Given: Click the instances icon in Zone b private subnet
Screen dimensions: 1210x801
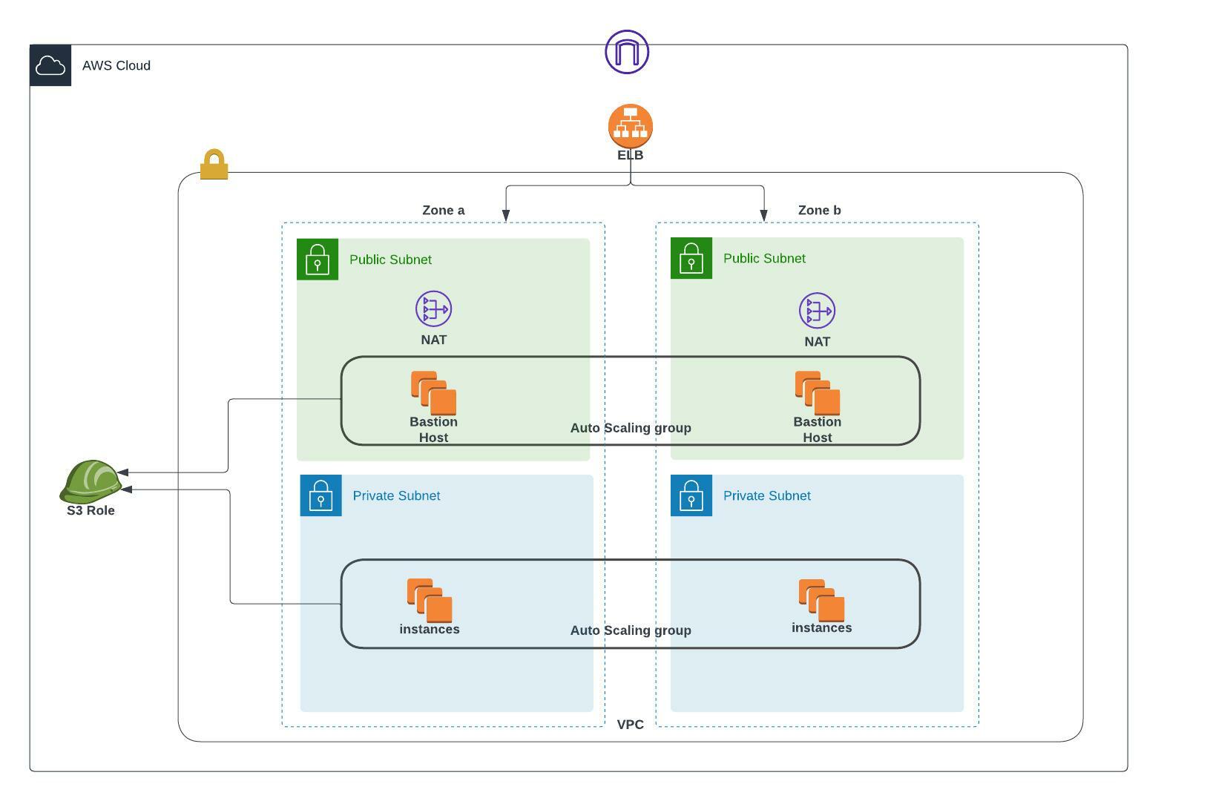Looking at the screenshot, I should [x=821, y=598].
